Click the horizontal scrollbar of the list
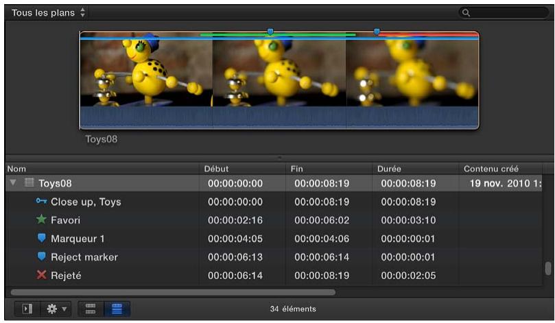The height and width of the screenshot is (323, 555). click(173, 292)
